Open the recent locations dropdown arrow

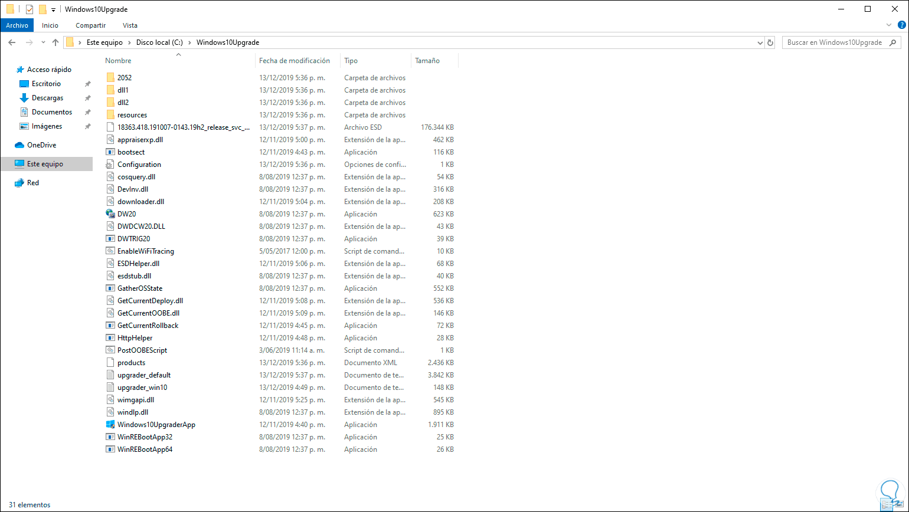point(43,42)
